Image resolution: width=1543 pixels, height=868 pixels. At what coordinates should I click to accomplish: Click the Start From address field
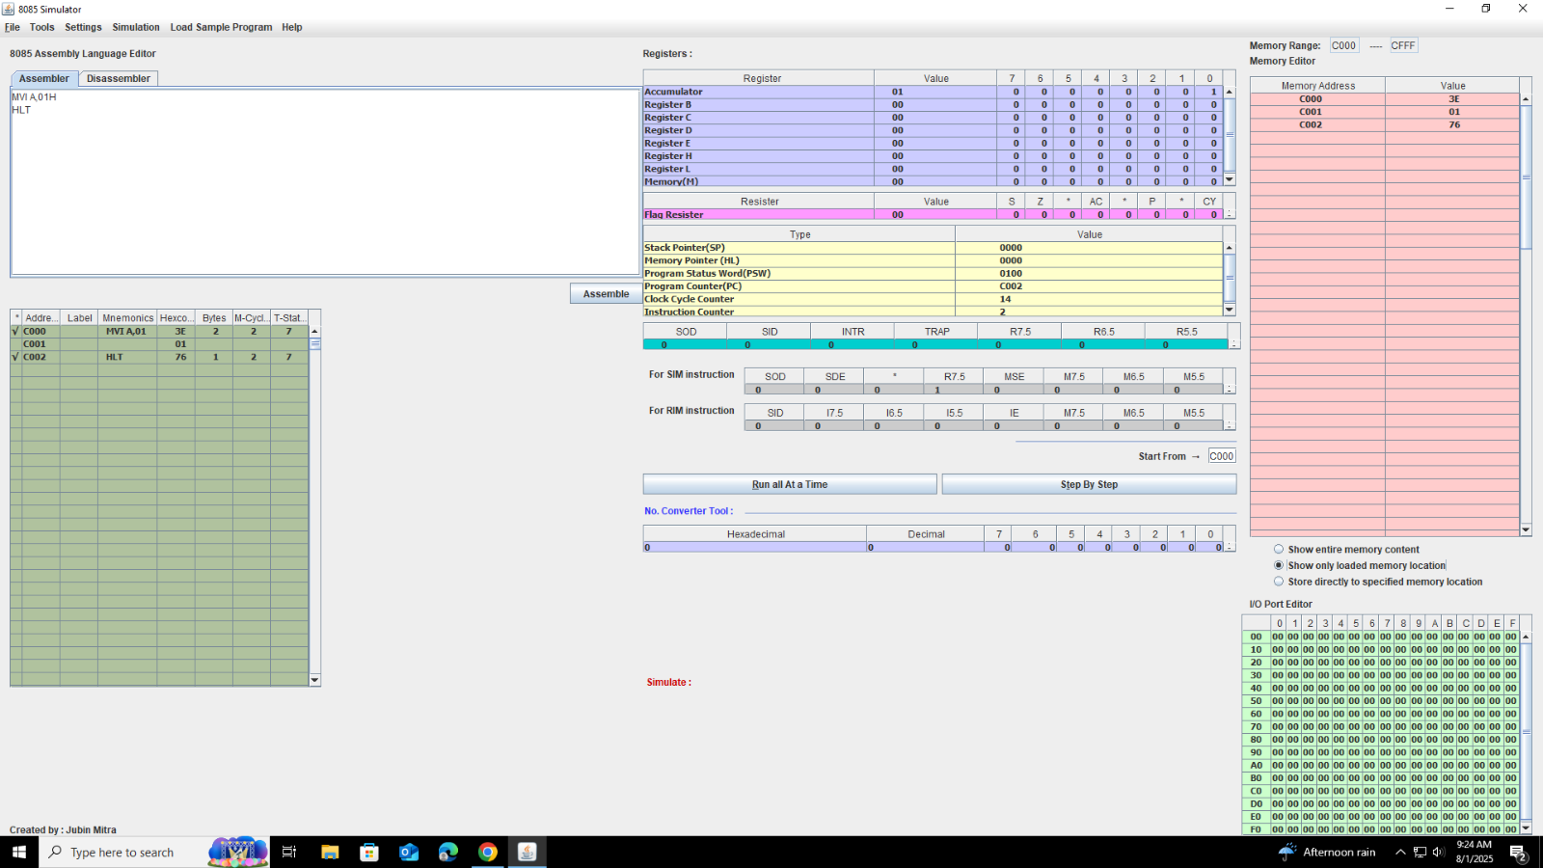[x=1222, y=456]
